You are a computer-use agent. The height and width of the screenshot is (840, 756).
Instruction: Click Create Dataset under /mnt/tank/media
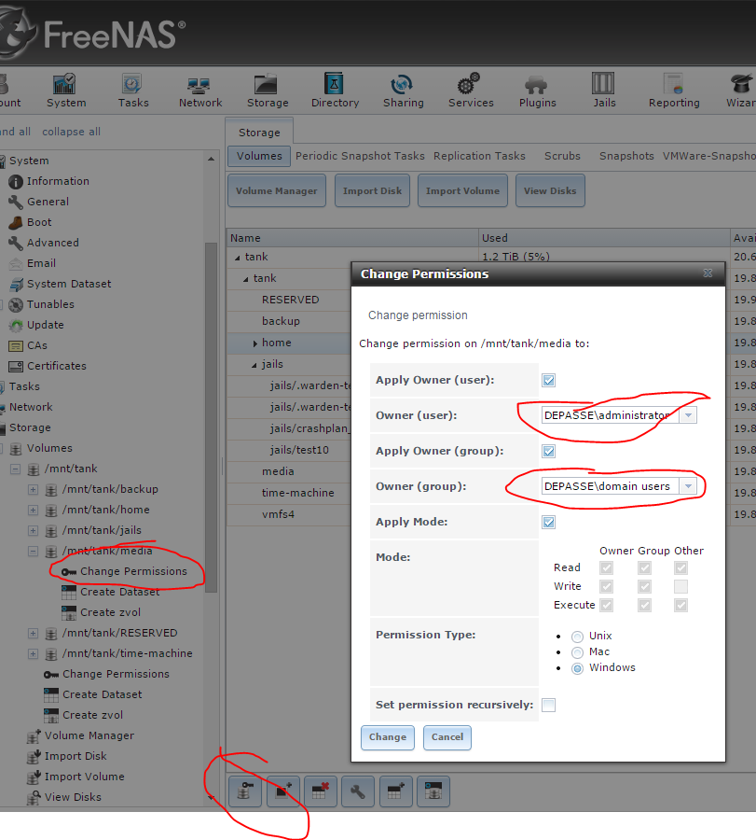[119, 592]
